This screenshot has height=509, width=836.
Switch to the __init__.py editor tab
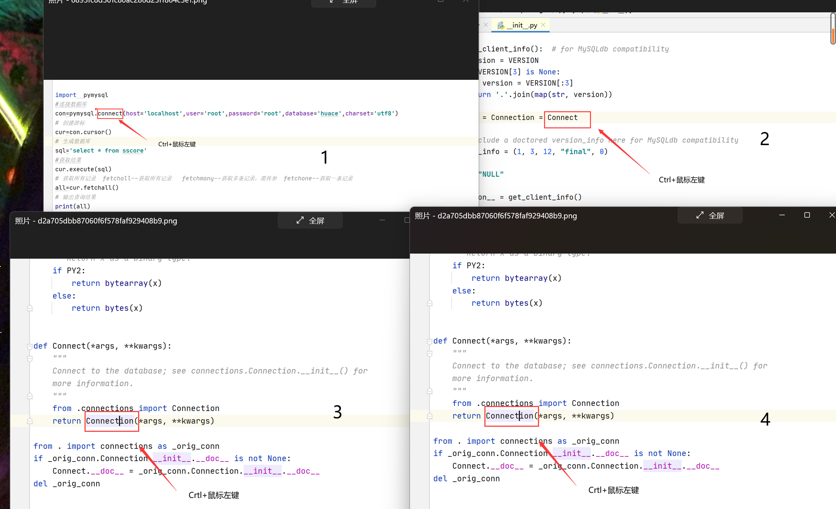(522, 25)
